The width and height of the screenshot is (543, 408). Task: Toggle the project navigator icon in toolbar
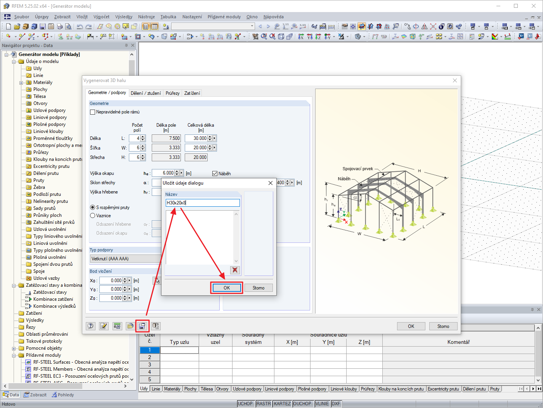[x=146, y=26]
